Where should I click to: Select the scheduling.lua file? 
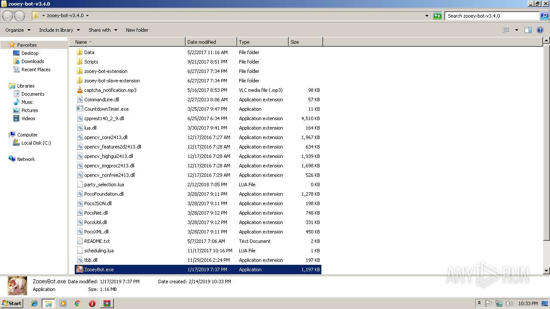pos(99,251)
